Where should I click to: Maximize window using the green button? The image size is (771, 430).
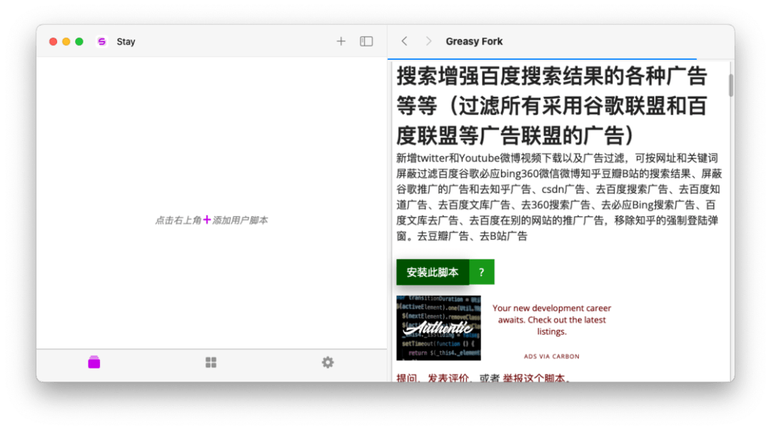tap(79, 41)
